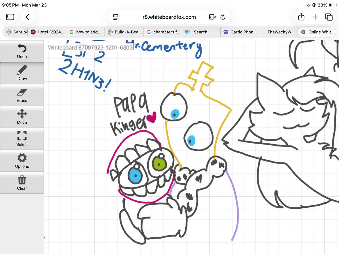The width and height of the screenshot is (339, 254).
Task: Open the "characters f..." Google tab
Action: tap(163, 32)
